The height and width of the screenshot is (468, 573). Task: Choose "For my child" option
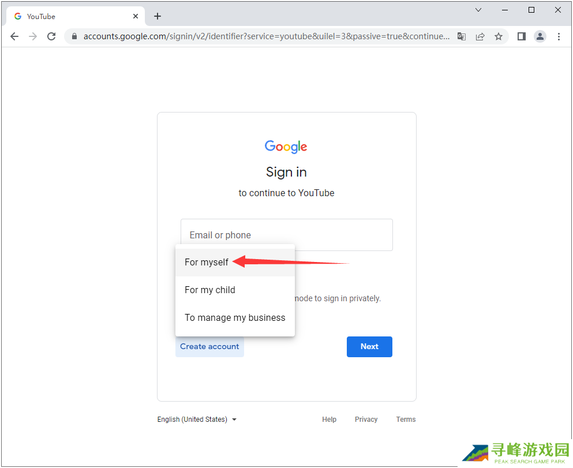210,290
